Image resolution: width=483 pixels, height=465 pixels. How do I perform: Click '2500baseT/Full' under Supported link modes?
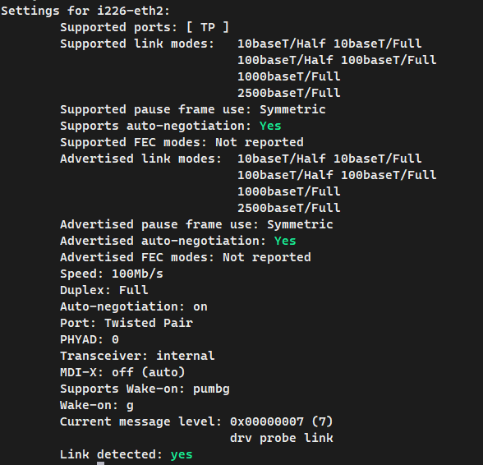pyautogui.click(x=289, y=93)
